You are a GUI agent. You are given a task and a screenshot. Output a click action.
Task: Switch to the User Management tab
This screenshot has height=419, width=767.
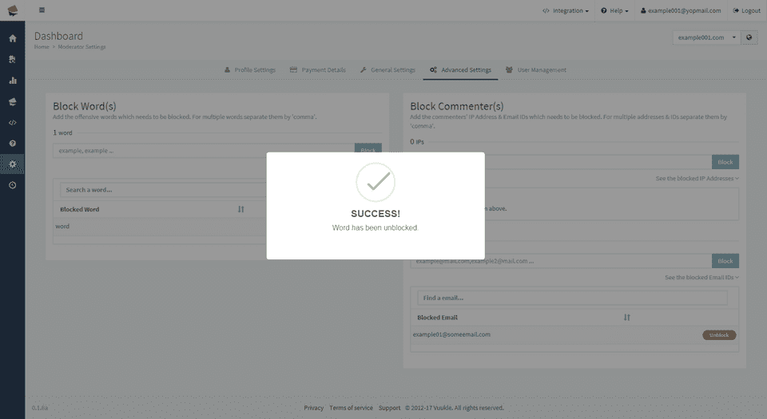[535, 70]
